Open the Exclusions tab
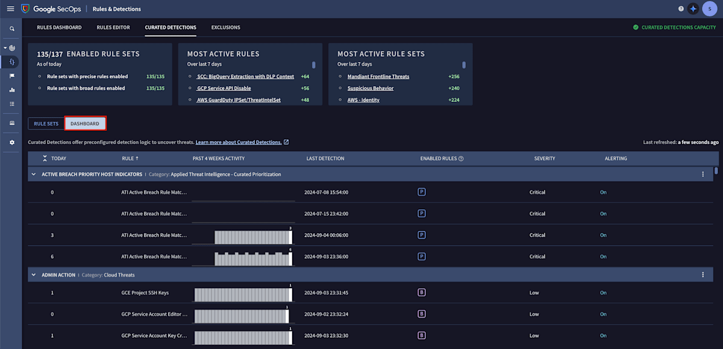 click(226, 27)
